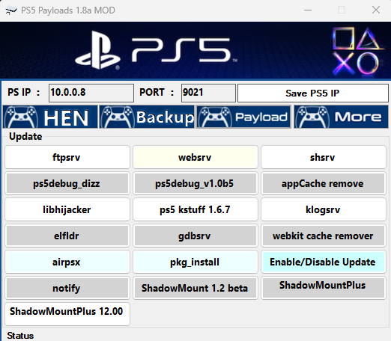Launch ps5debug_dizz payload

67,183
